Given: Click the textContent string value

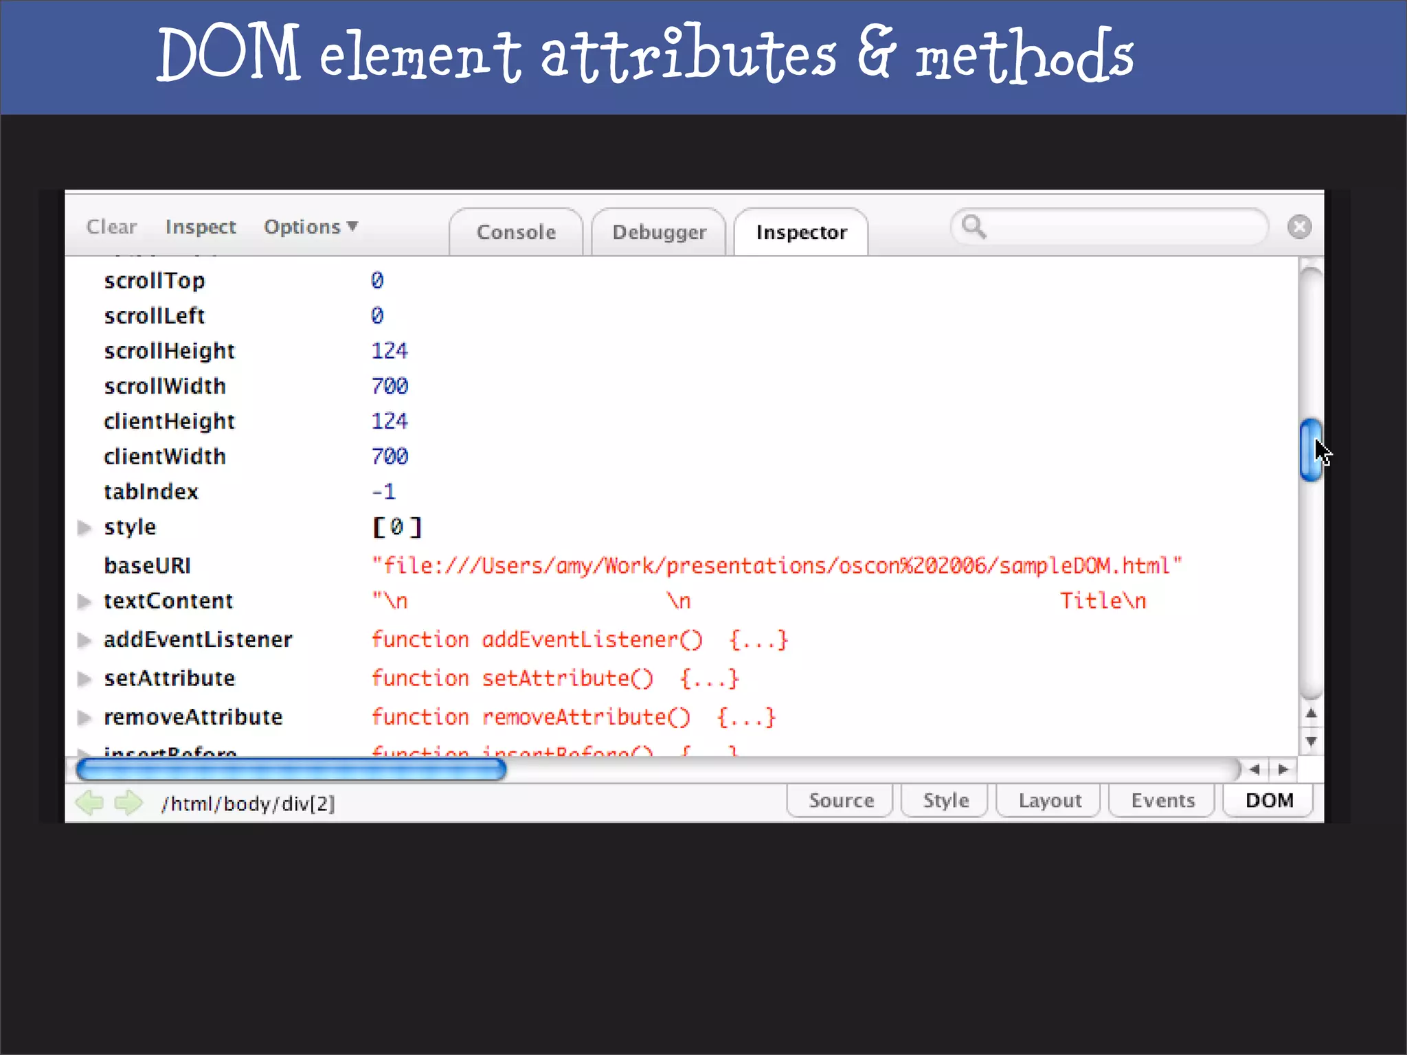Looking at the screenshot, I should point(759,601).
